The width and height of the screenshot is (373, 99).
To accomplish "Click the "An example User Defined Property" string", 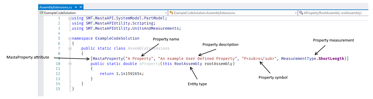I will coord(197,59).
